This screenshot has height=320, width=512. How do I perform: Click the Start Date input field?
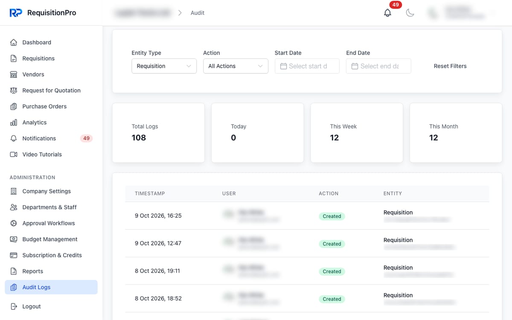[307, 66]
